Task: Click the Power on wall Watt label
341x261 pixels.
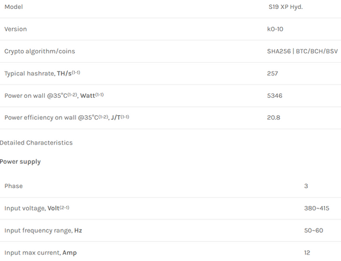Action: click(x=54, y=95)
